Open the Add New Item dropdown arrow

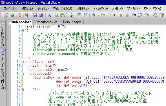(x=30, y=15)
